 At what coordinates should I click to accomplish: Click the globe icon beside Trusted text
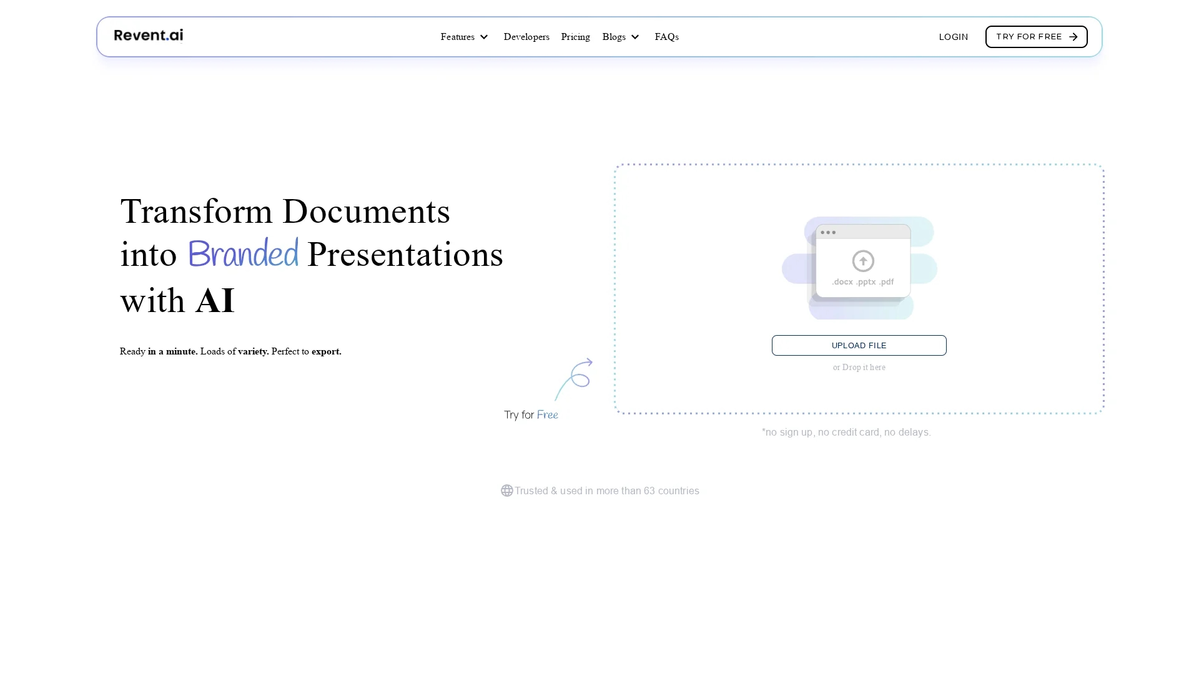(506, 491)
